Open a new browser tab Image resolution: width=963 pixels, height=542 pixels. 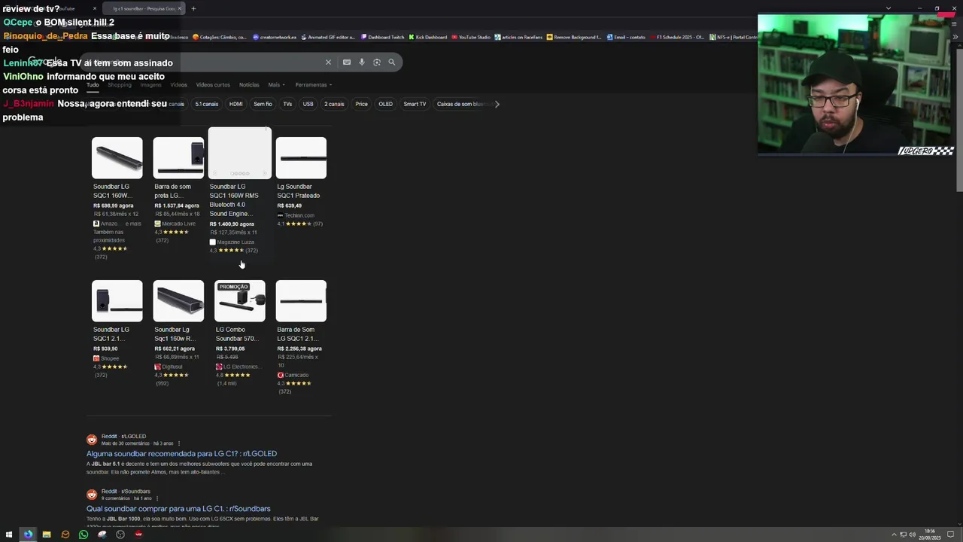pos(193,9)
